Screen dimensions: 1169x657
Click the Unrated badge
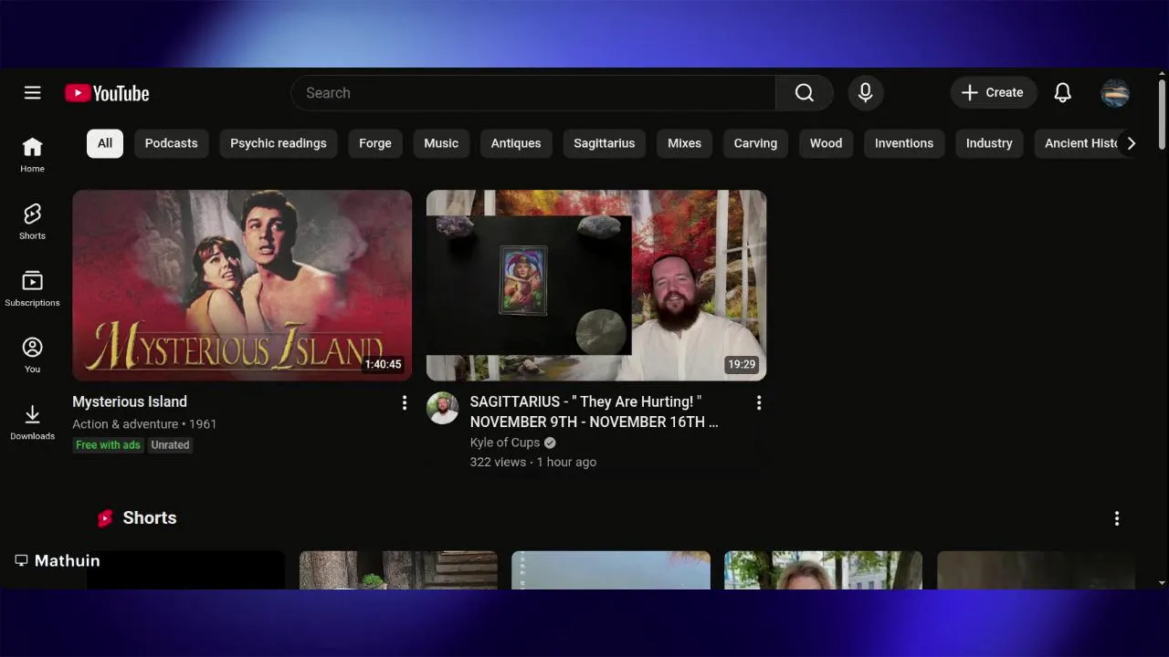(x=170, y=445)
